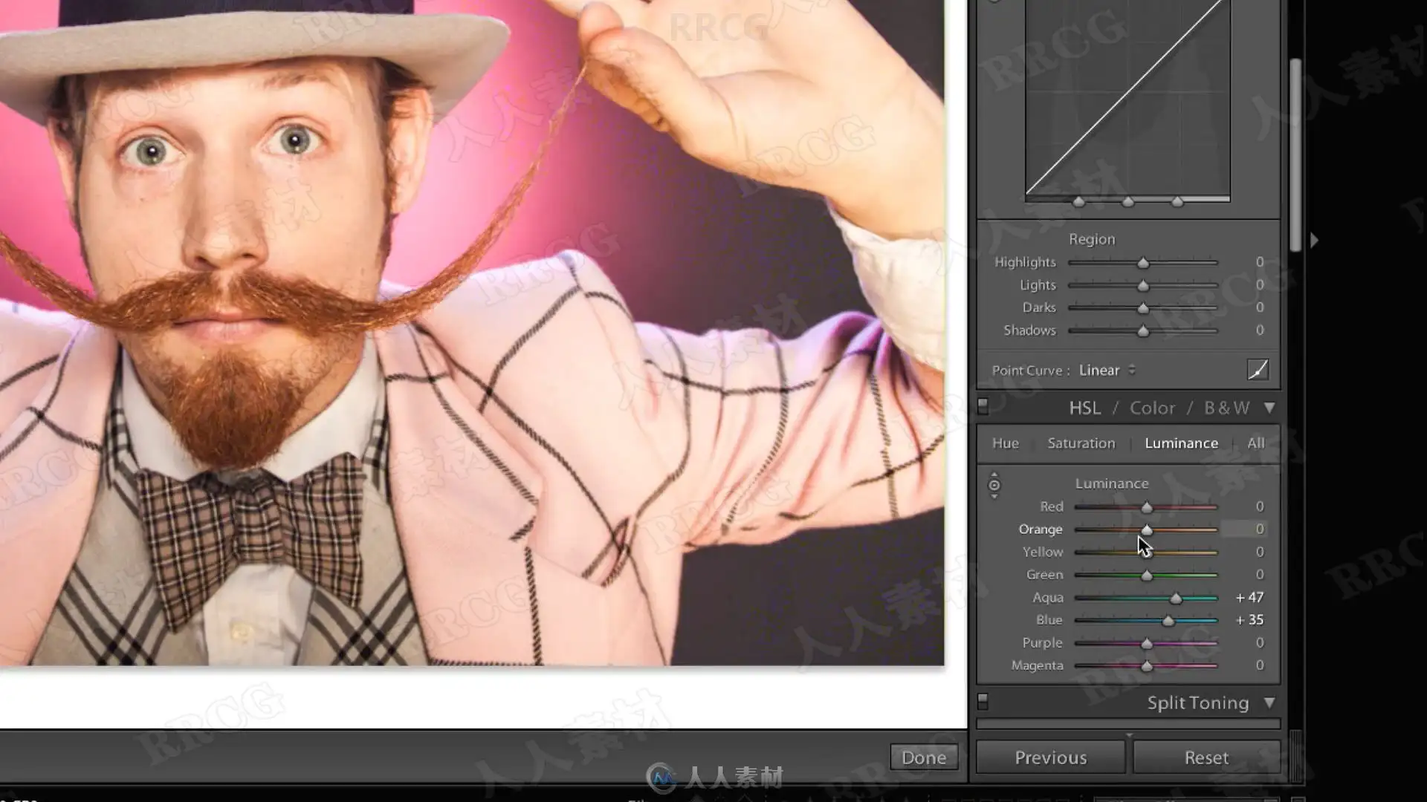The height and width of the screenshot is (802, 1427).
Task: Expand the Split Toning panel
Action: click(x=1269, y=702)
